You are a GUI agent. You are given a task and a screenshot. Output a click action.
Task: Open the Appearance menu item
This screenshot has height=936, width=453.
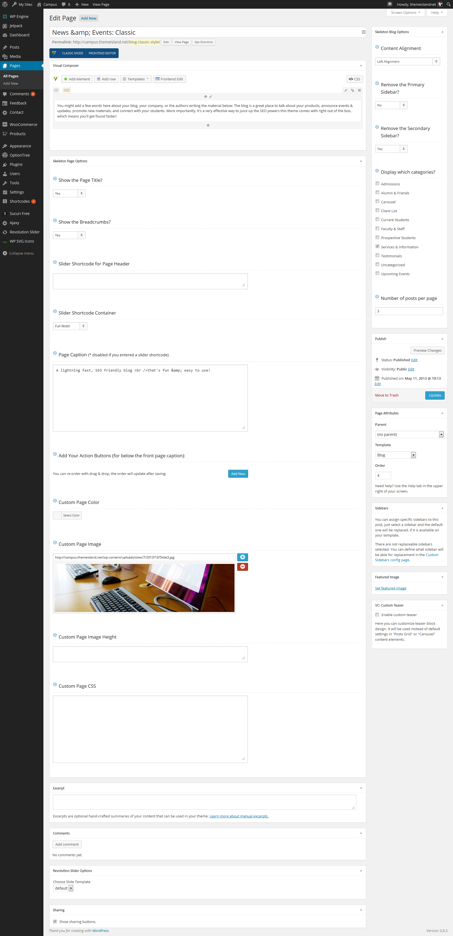click(20, 146)
